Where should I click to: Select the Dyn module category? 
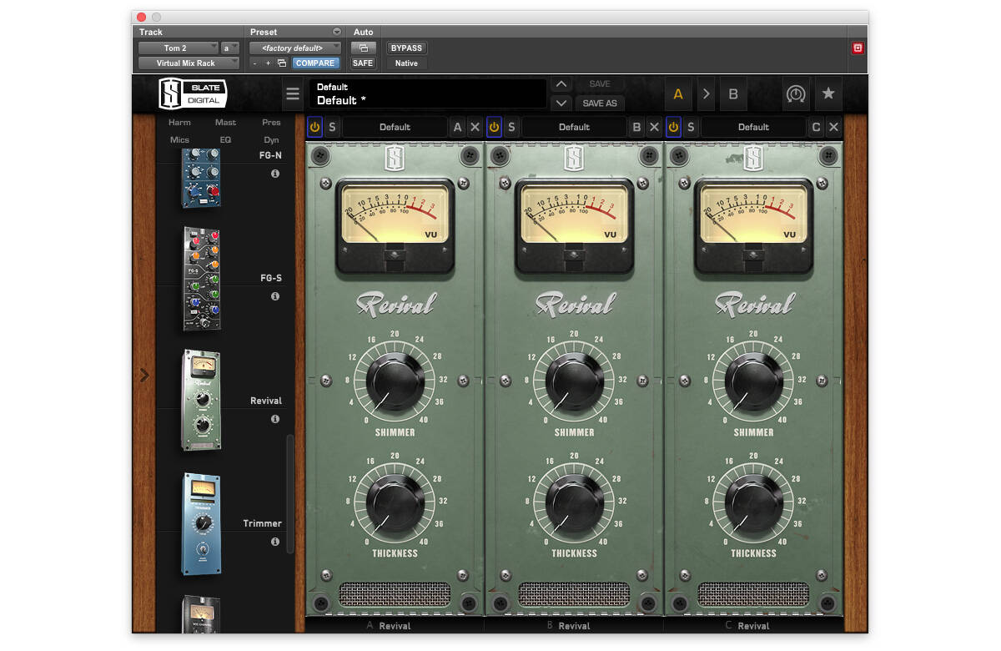coord(271,140)
